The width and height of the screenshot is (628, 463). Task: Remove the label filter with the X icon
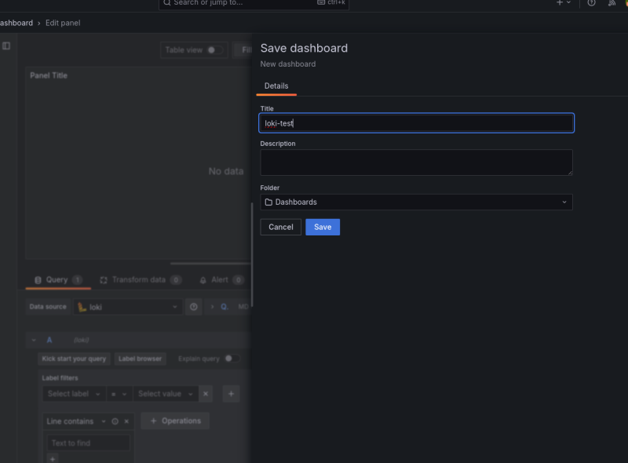(x=206, y=394)
